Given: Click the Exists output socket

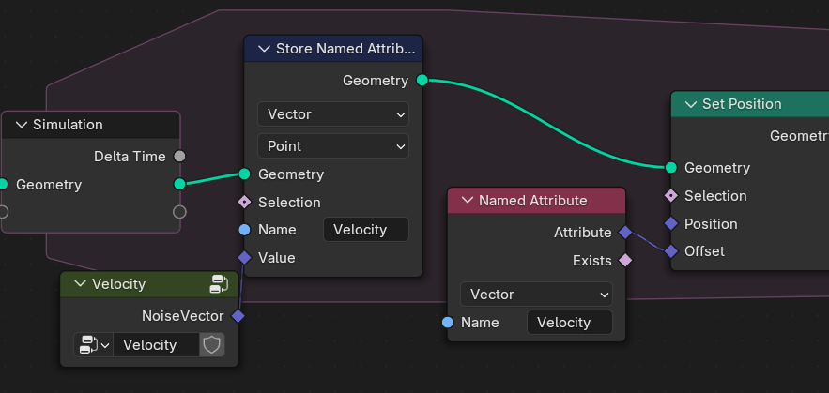Looking at the screenshot, I should [x=625, y=261].
